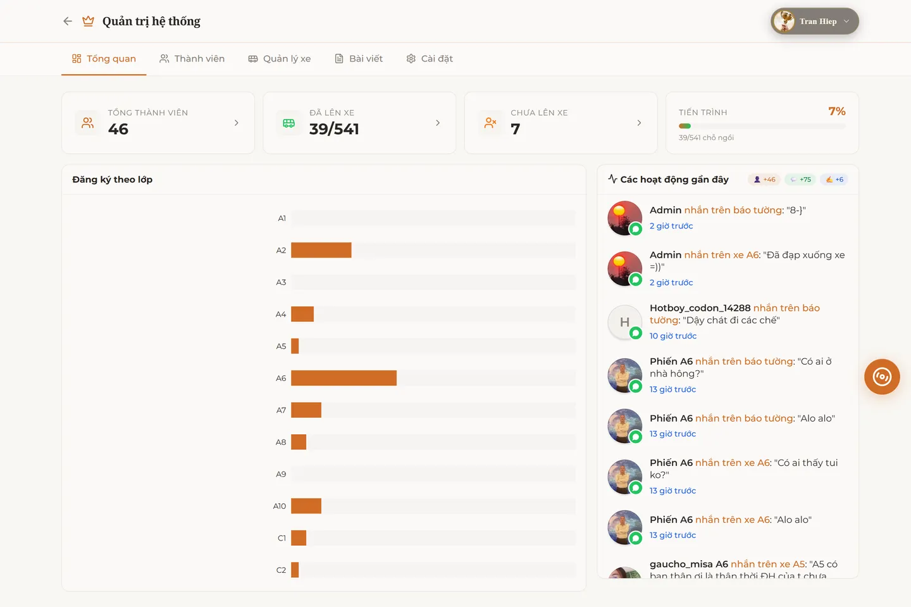
Task: Expand the Đã lên xe card chevron
Action: pos(438,123)
